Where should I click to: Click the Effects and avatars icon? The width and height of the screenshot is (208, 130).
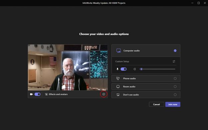pos(46,94)
